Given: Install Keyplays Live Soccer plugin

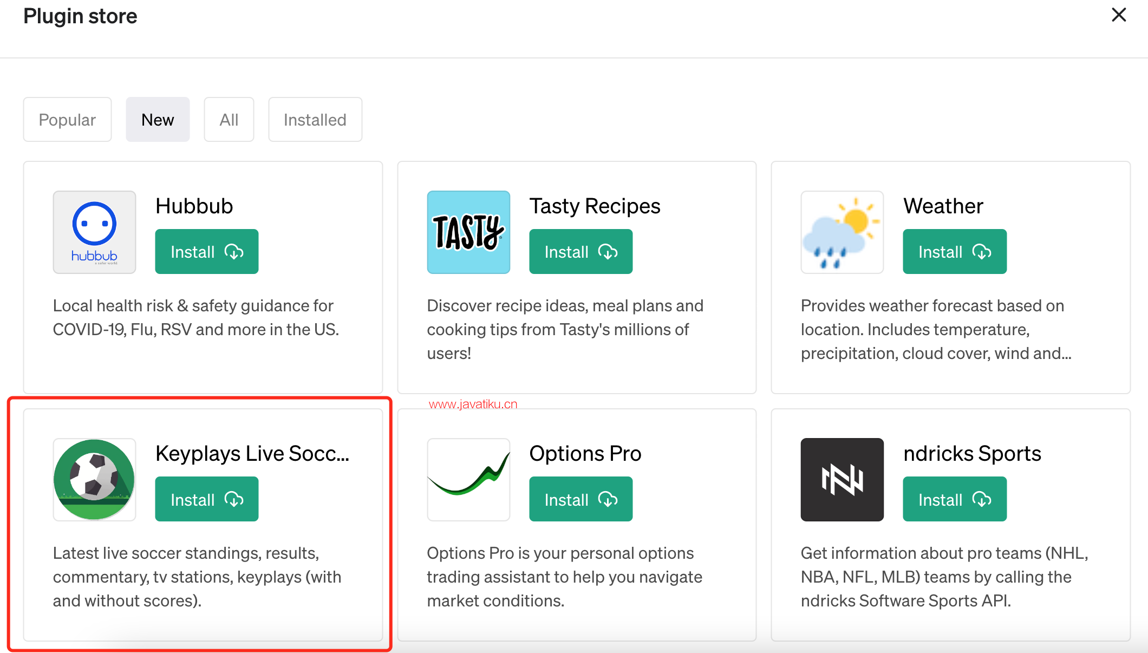Looking at the screenshot, I should [x=207, y=499].
